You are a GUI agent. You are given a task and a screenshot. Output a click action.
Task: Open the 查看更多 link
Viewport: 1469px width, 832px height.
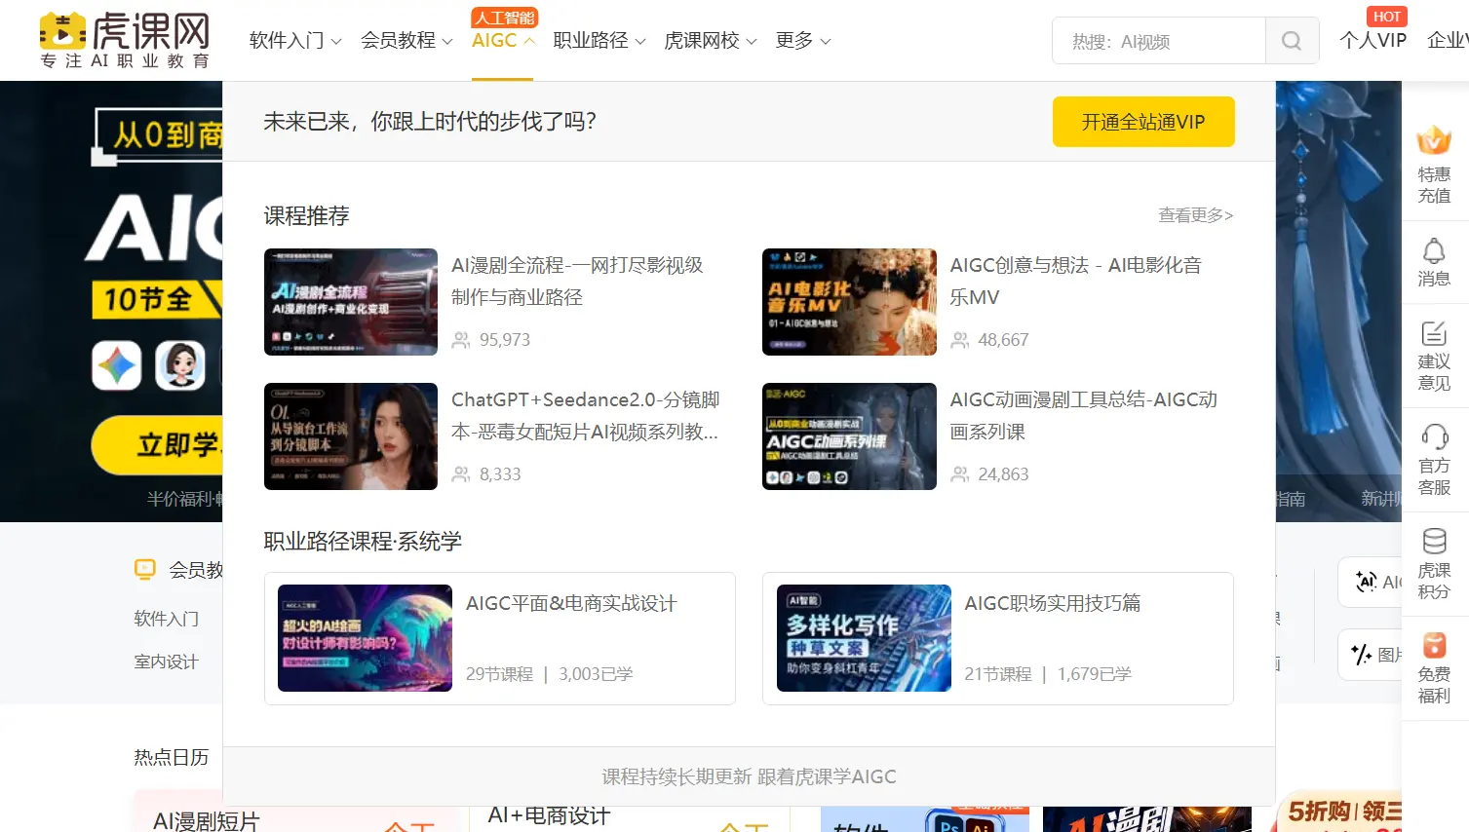1196,215
